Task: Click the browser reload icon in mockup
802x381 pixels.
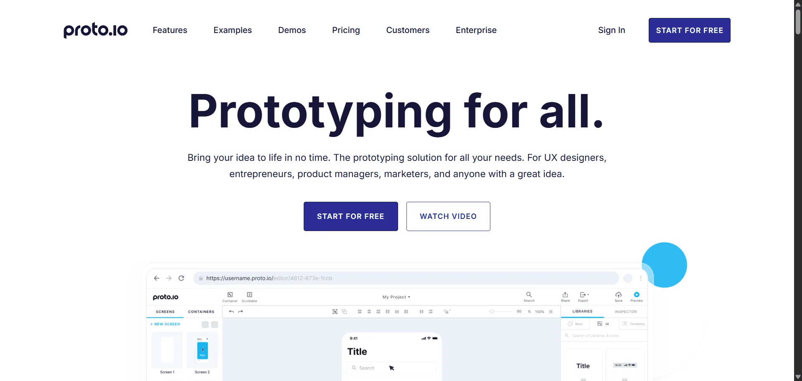Action: pyautogui.click(x=181, y=278)
